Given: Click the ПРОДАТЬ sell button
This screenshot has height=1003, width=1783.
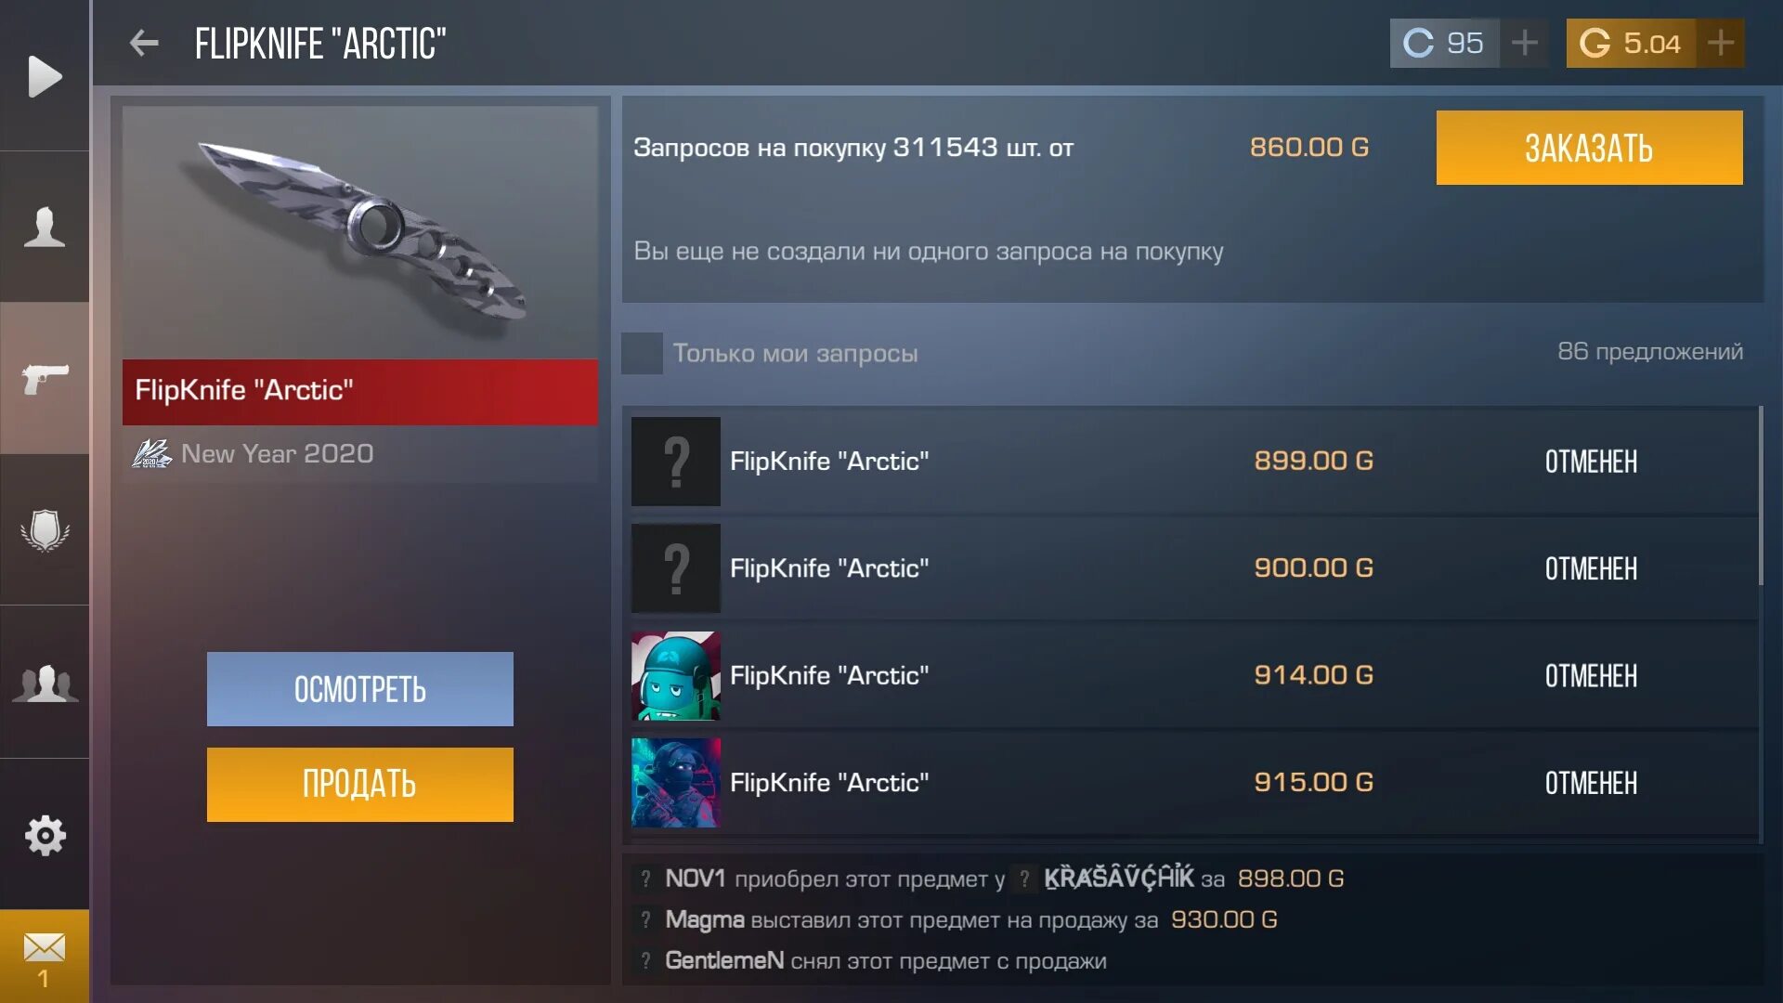Looking at the screenshot, I should coord(359,785).
